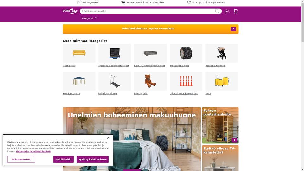Screen dimensions: 304x171
Task: Click the 24/7 tarjoukset icon
Action: click(78, 2)
